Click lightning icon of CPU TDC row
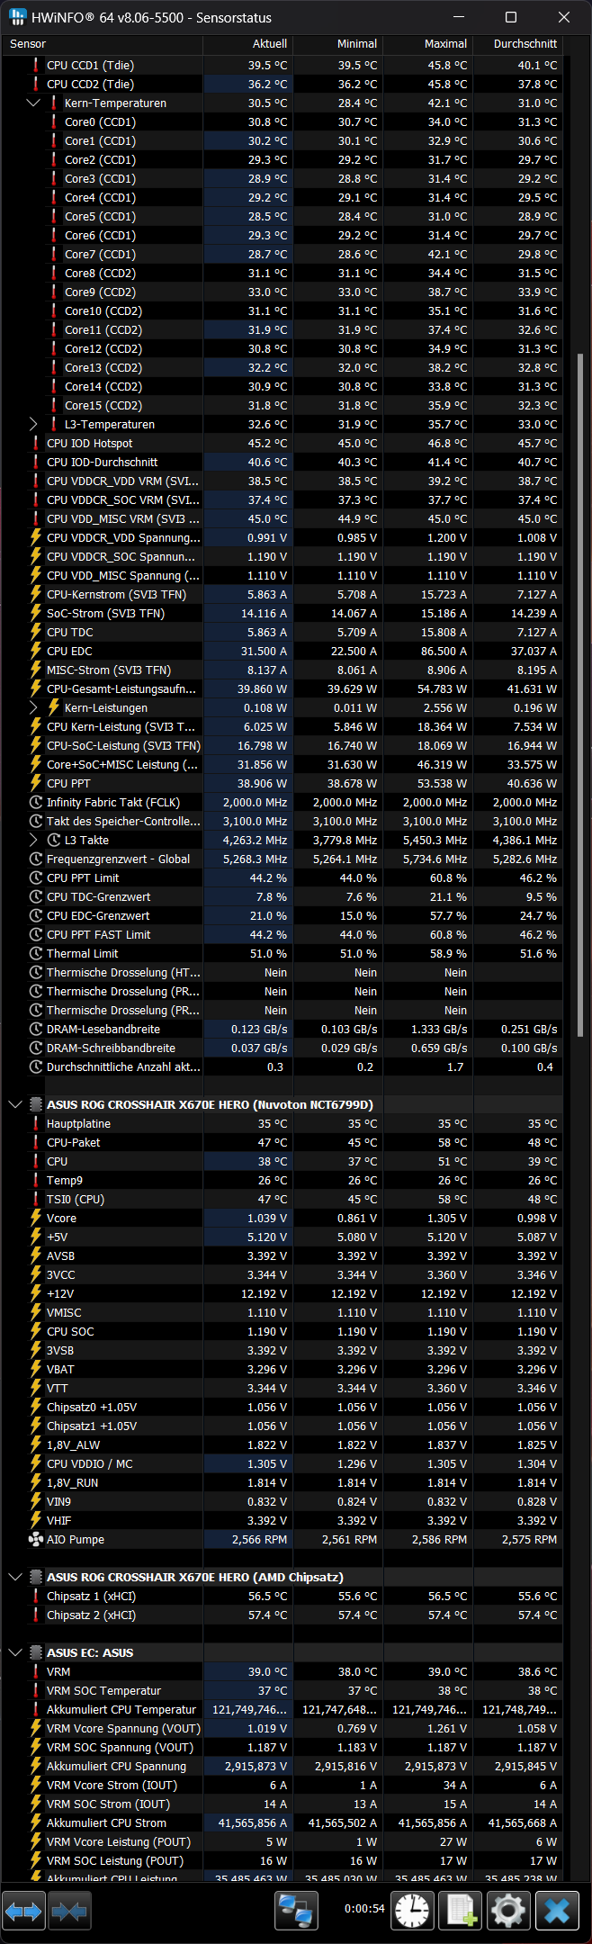The image size is (592, 1944). [x=36, y=632]
